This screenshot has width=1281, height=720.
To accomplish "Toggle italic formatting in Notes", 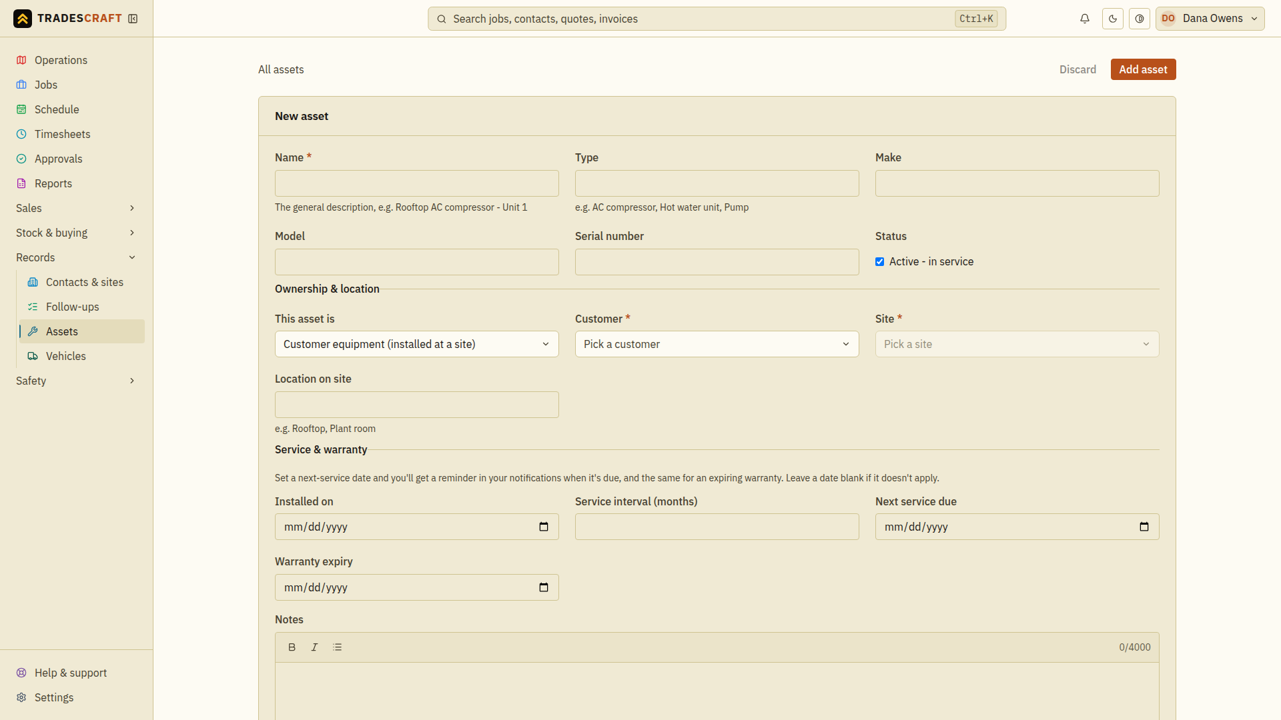I will 314,647.
